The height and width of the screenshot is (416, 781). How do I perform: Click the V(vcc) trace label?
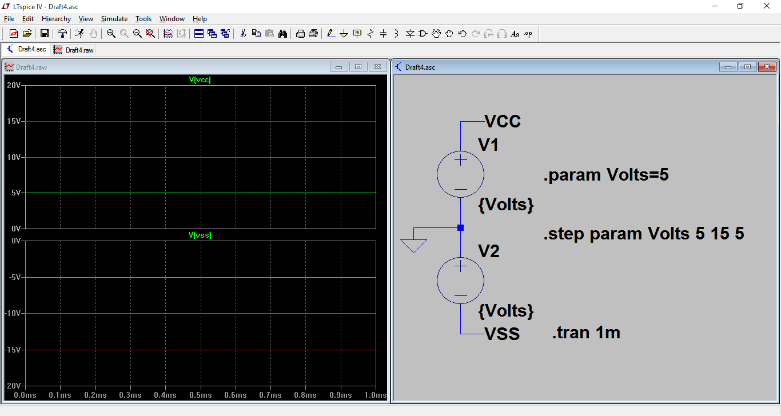[200, 80]
